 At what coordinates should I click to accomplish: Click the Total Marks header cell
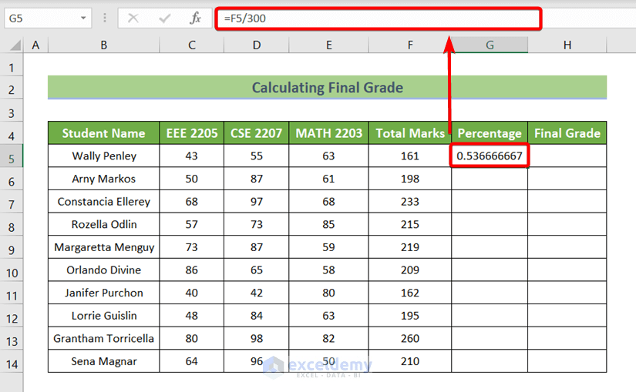(x=410, y=133)
